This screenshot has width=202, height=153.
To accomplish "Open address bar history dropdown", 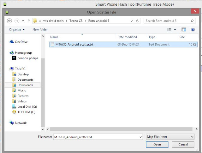I will click(x=132, y=21).
